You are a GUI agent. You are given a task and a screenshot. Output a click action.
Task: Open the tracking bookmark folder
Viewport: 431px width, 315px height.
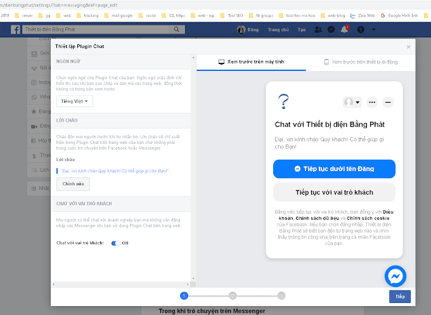(87, 16)
